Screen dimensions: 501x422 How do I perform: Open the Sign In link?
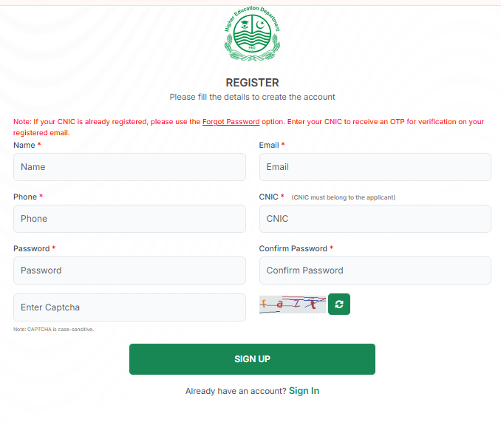pyautogui.click(x=304, y=391)
